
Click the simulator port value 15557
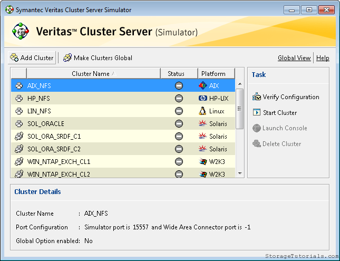pyautogui.click(x=141, y=227)
